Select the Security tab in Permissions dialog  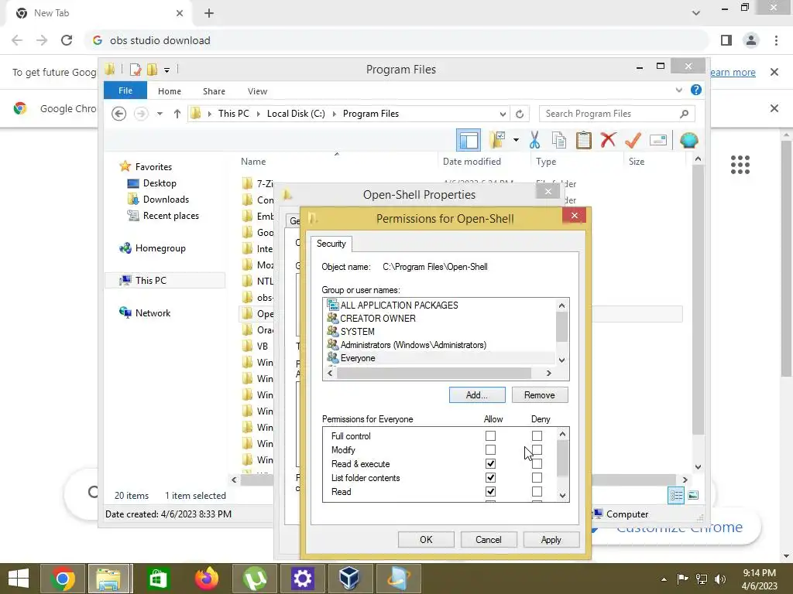331,244
